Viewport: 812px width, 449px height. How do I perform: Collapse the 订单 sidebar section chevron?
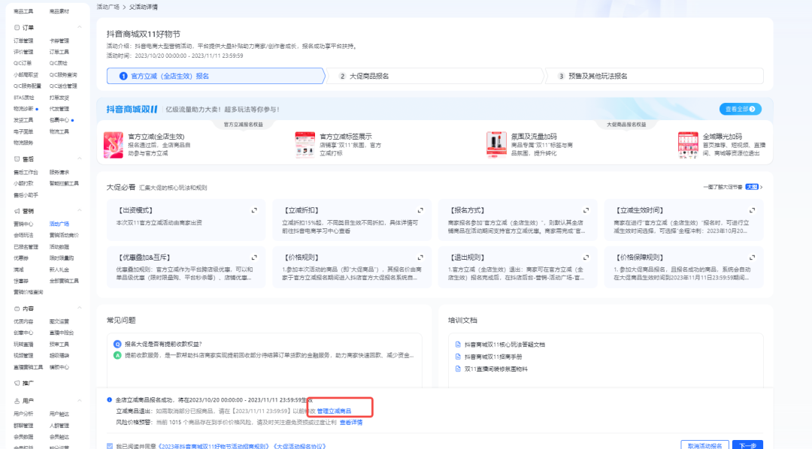pos(79,27)
